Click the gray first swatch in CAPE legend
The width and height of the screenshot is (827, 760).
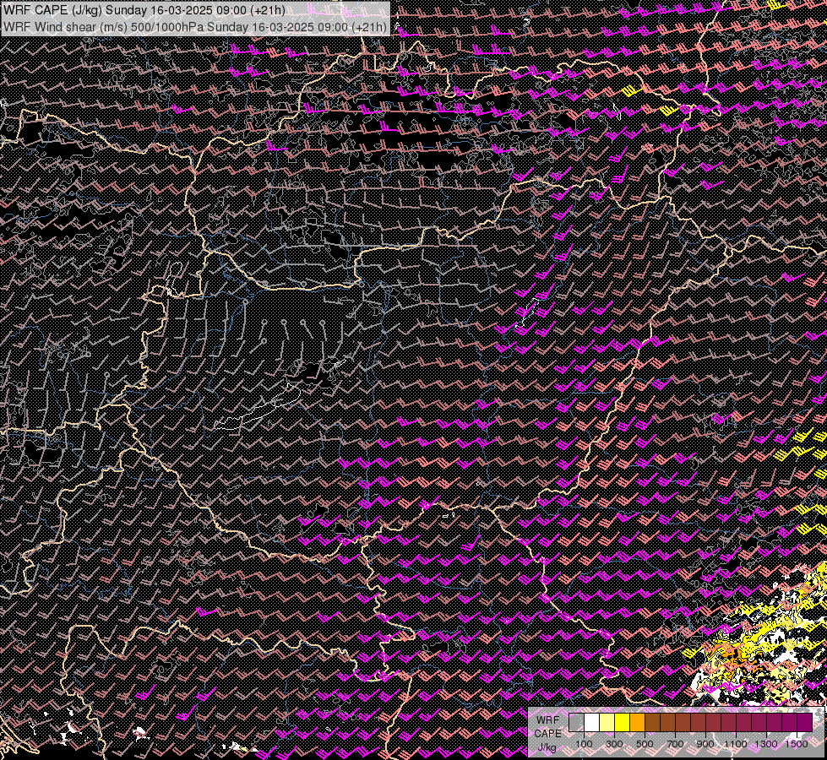click(576, 722)
